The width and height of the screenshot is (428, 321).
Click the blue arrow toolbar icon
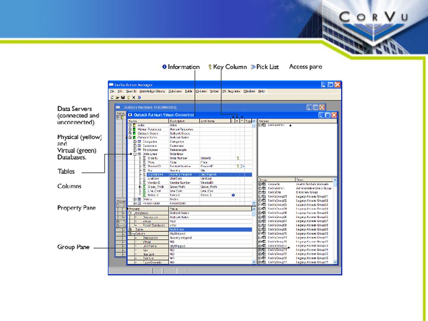tap(139, 98)
